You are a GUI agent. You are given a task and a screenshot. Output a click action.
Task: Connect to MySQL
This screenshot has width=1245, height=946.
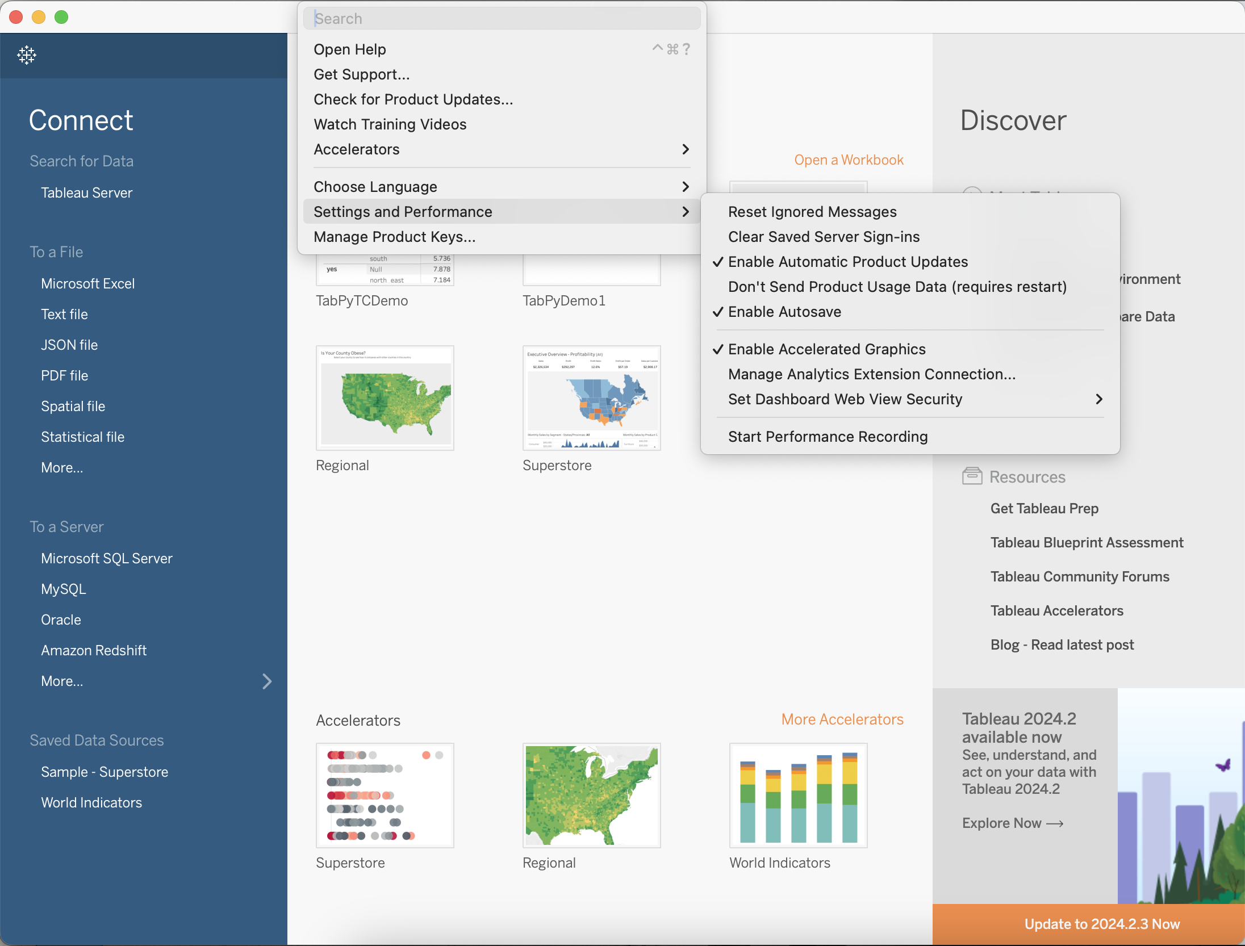(x=64, y=589)
